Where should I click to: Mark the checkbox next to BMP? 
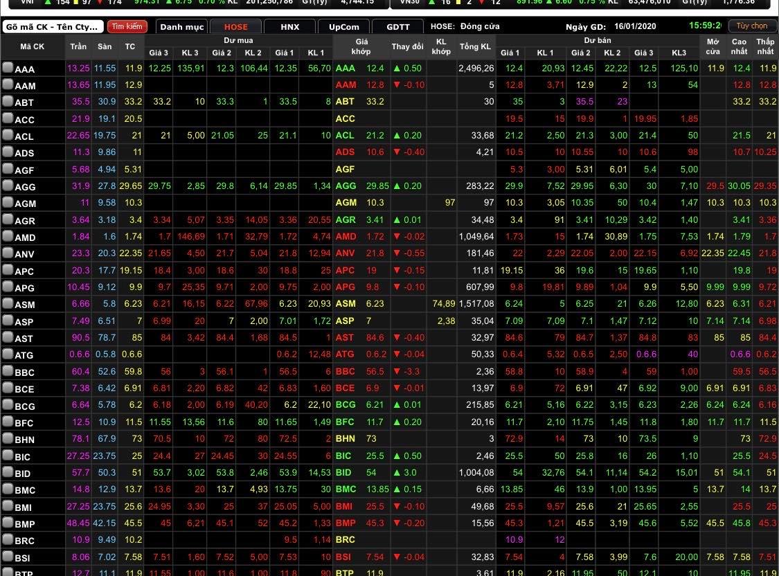(8, 523)
